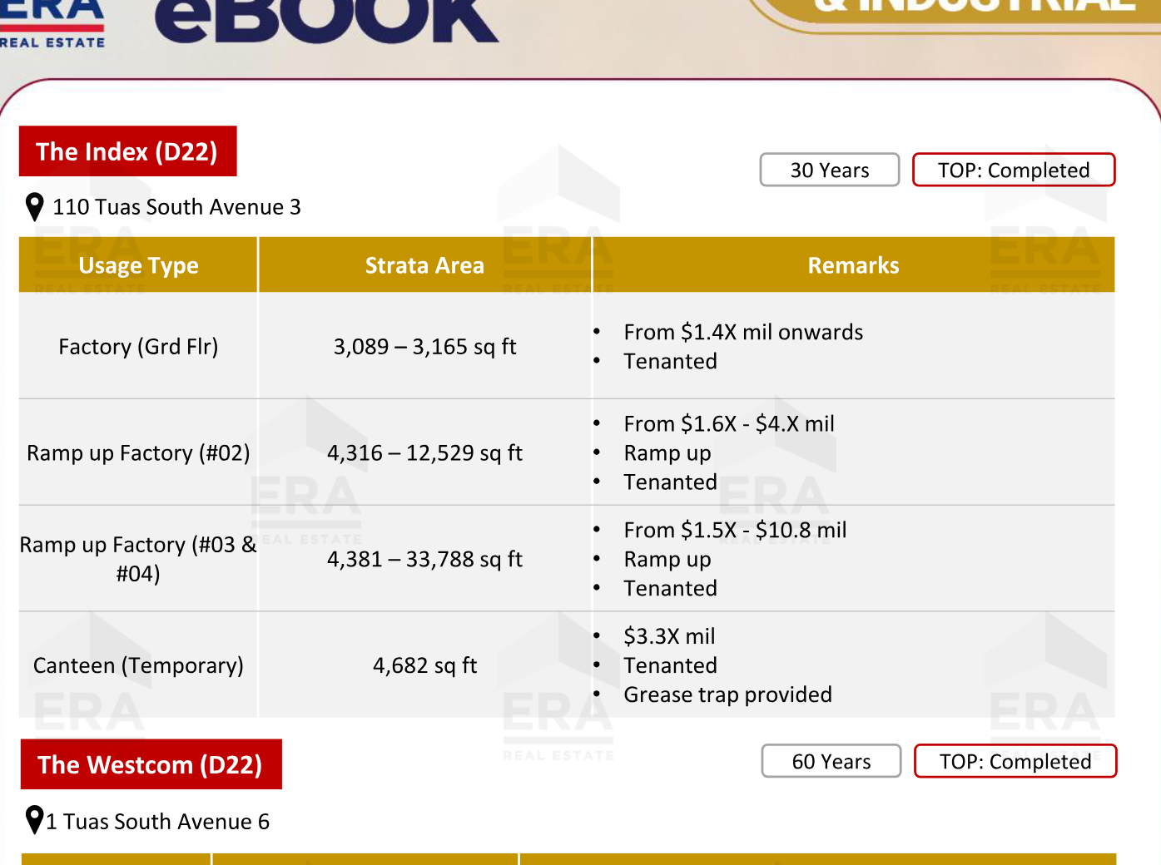Select remark From $1.6X - $4.X mil
Screen dimensions: 1161x865
729,423
